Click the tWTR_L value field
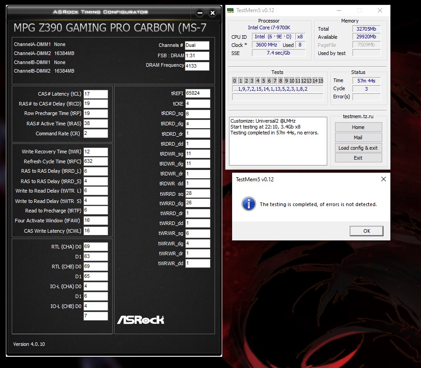This screenshot has height=368, width=421. click(x=96, y=191)
